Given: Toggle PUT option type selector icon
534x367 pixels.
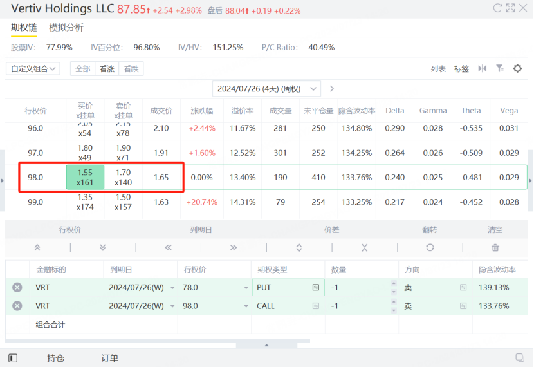Looking at the screenshot, I should [x=316, y=288].
